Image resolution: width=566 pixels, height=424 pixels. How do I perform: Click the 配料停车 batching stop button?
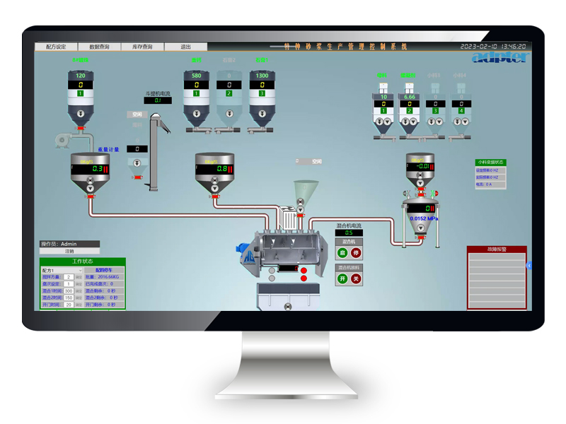105,270
